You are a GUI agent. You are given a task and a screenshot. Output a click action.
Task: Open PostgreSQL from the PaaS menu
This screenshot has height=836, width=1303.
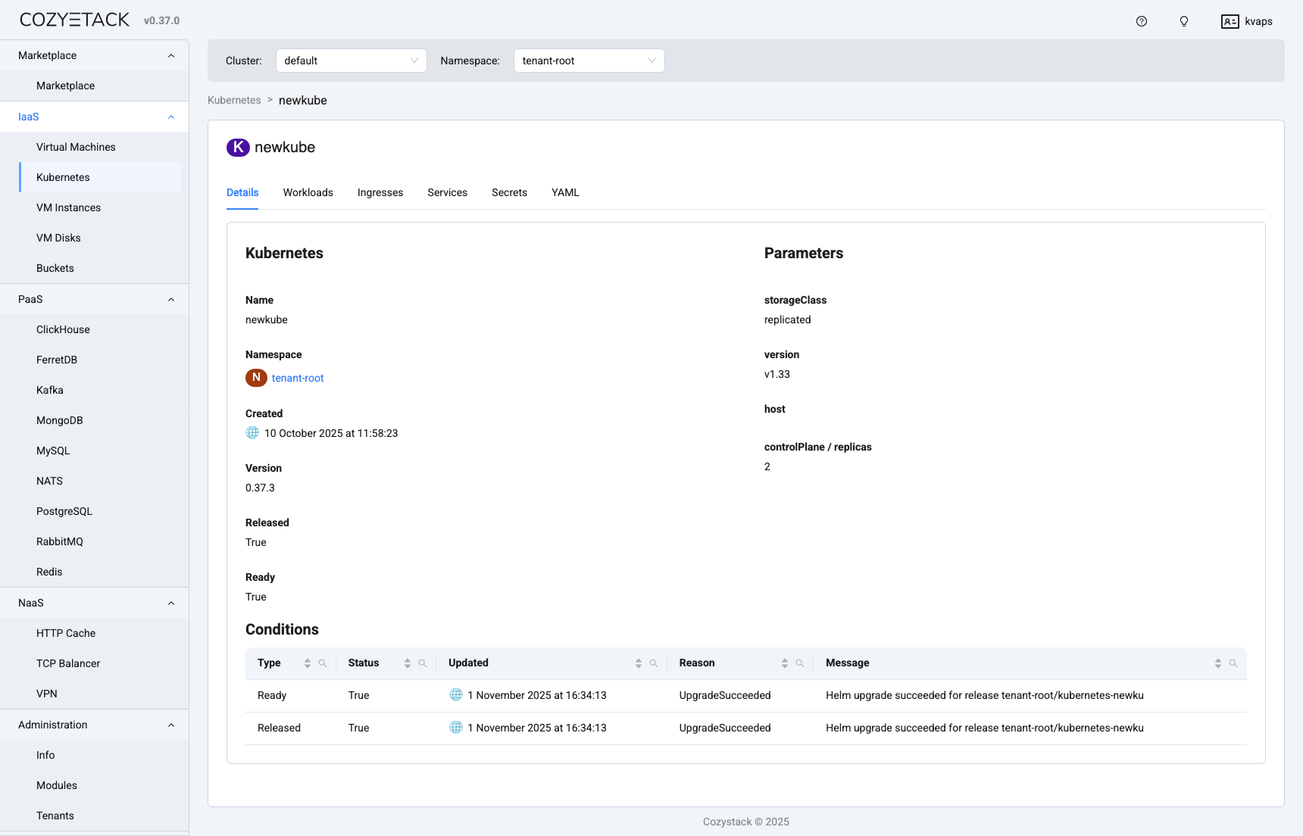coord(64,511)
